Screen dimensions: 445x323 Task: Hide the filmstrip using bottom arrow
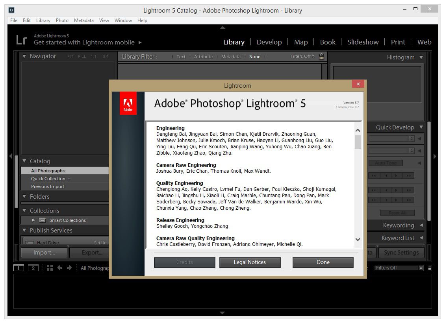(222, 313)
